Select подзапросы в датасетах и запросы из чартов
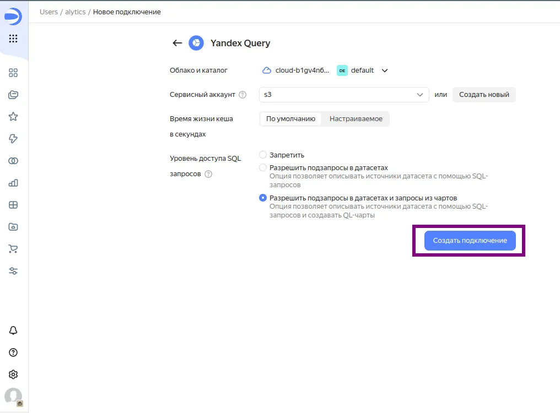This screenshot has height=413, width=560. pos(263,198)
